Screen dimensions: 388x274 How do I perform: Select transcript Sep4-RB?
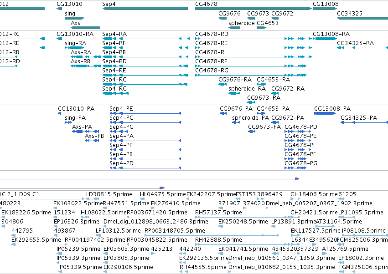(x=145, y=57)
